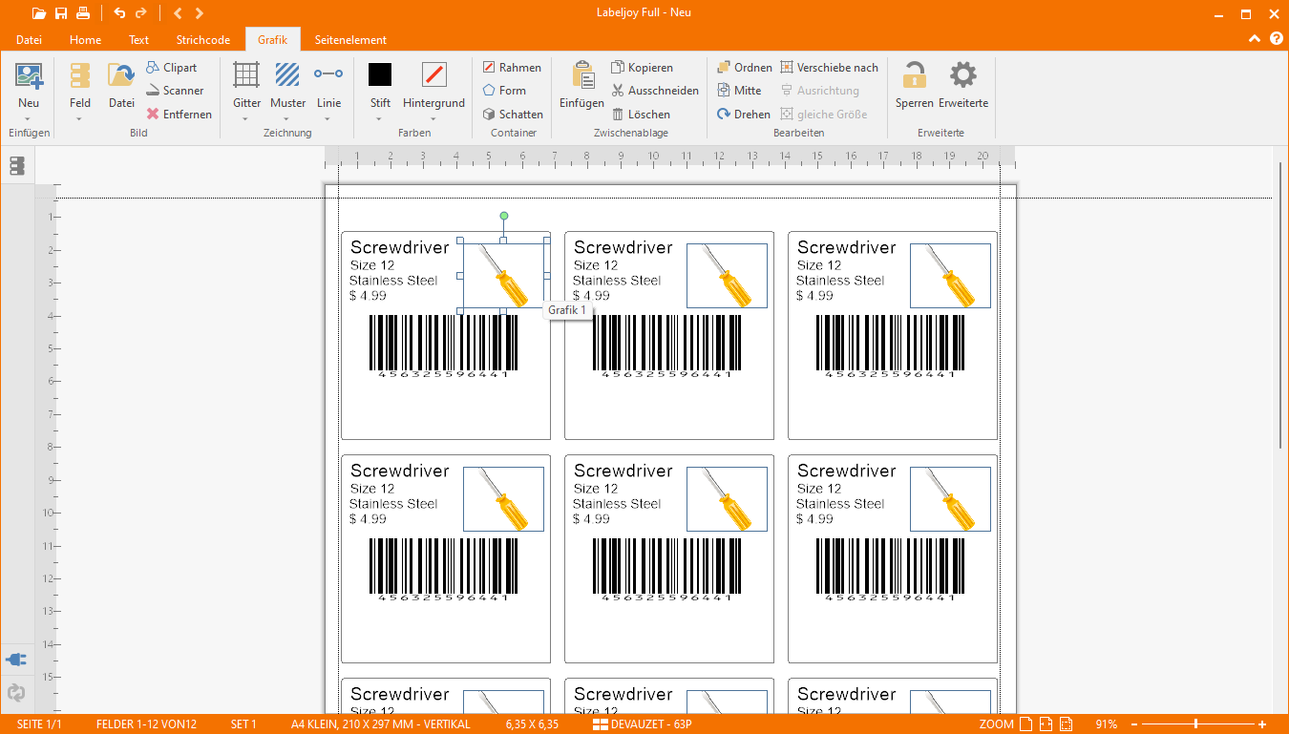Expand the Hintergrund dropdown arrow

coord(433,119)
